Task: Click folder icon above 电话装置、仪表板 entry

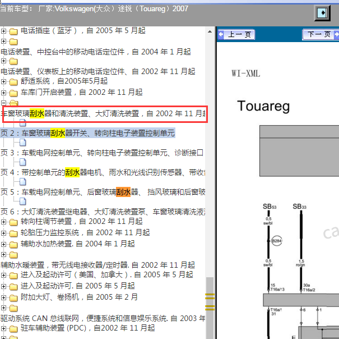Action: click(13, 61)
